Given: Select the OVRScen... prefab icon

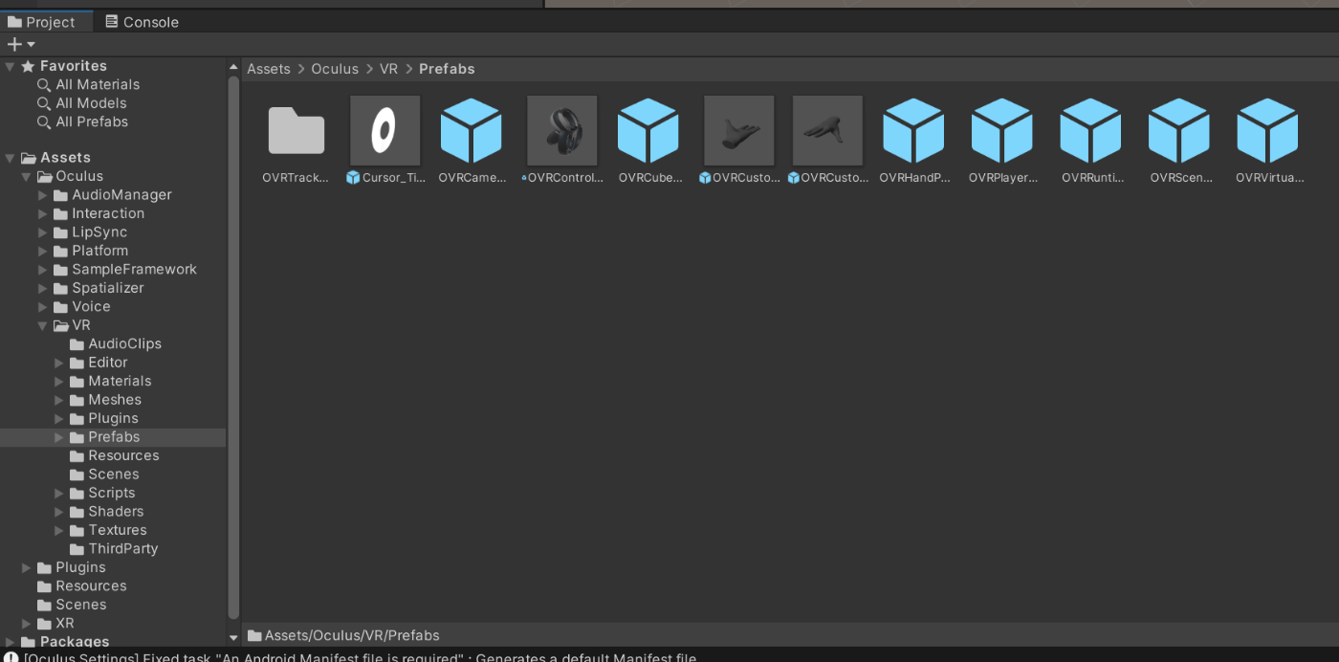Looking at the screenshot, I should [x=1179, y=131].
